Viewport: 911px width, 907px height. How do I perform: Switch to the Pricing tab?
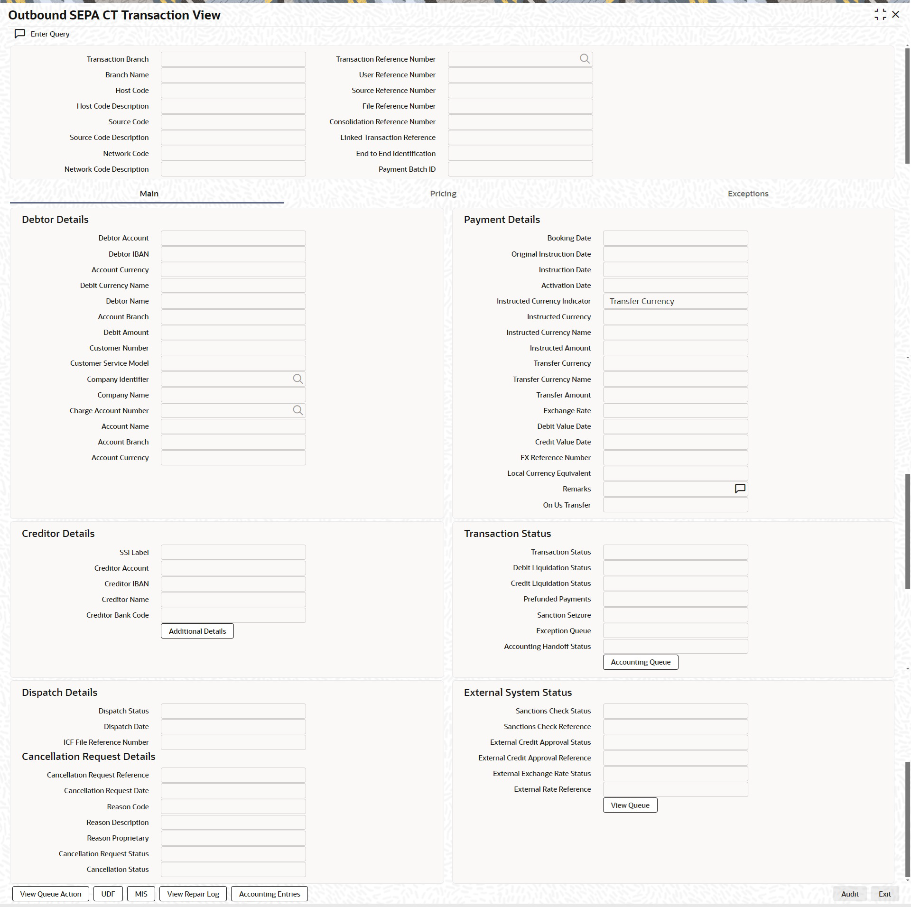(x=443, y=194)
